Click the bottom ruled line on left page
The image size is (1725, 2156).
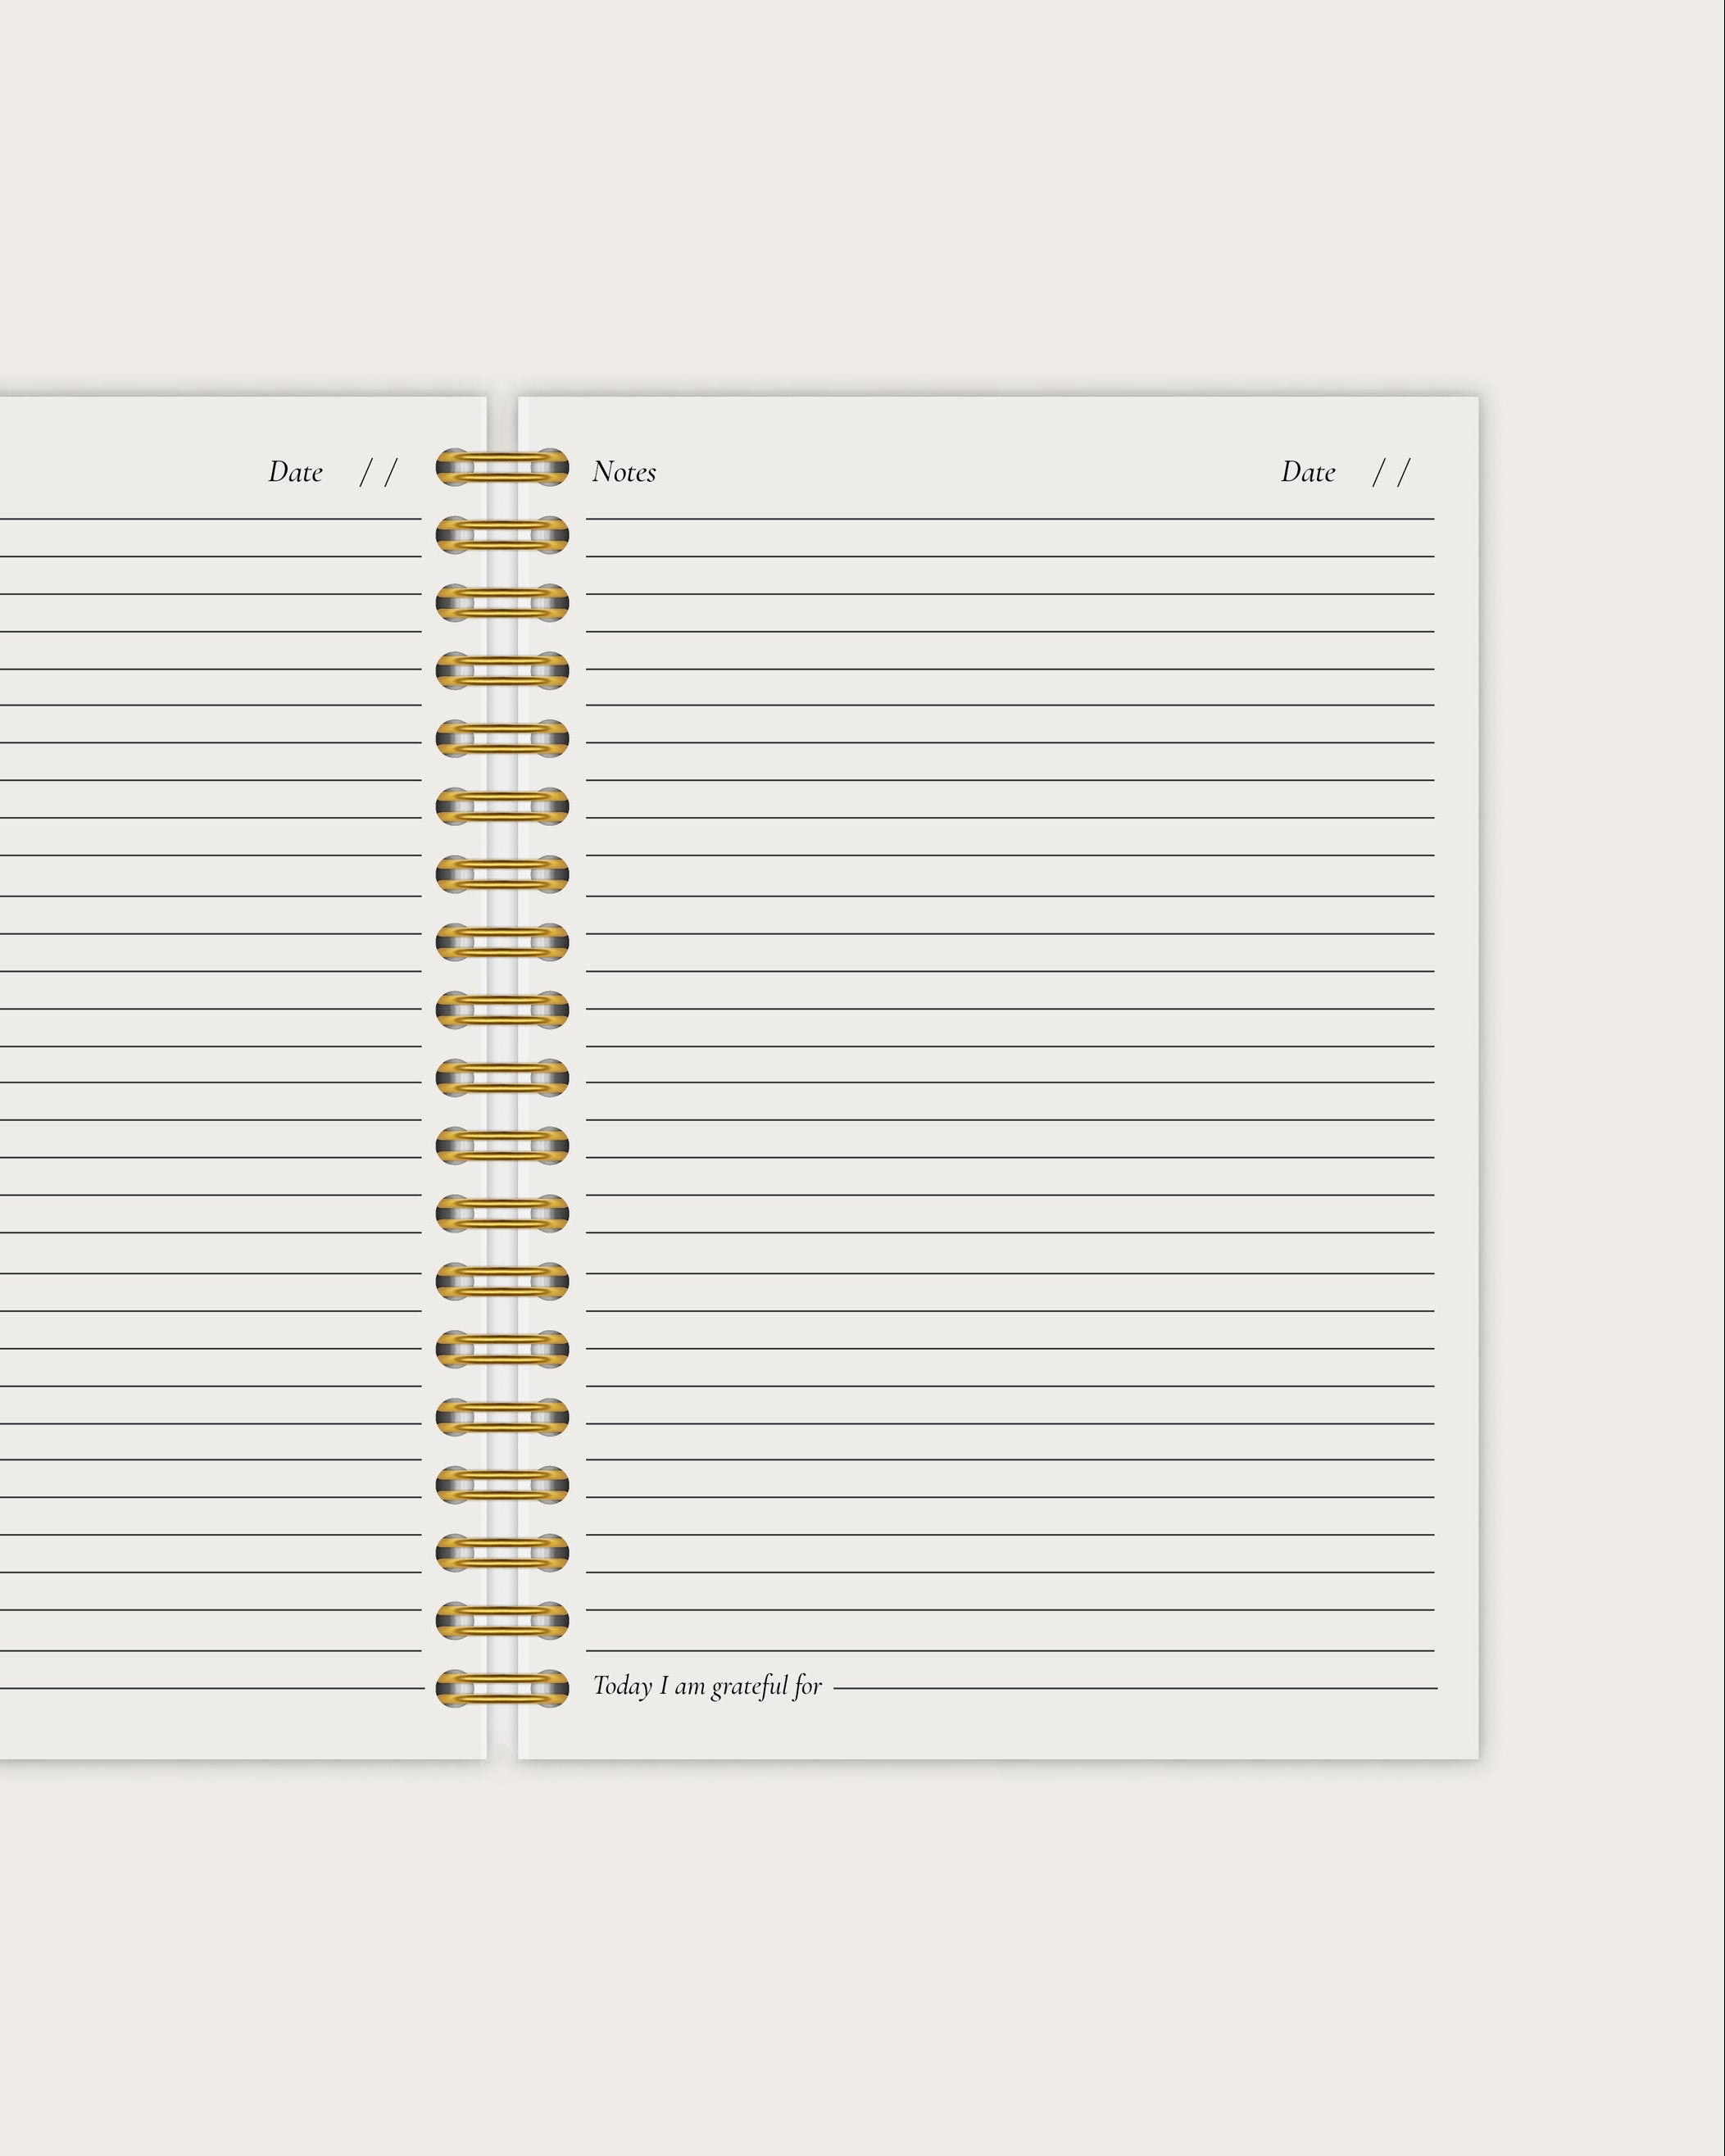[x=210, y=1688]
